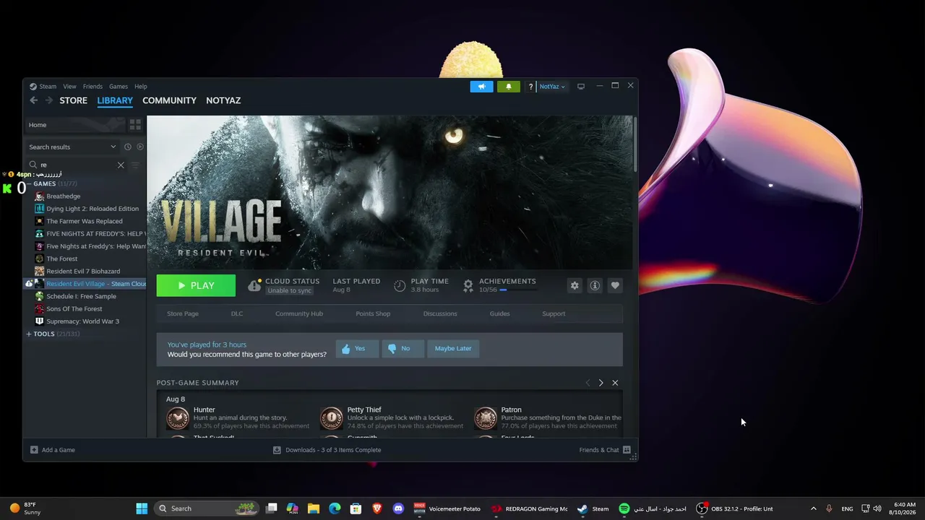This screenshot has width=925, height=520.
Task: Click the library Home button
Action: click(x=74, y=125)
